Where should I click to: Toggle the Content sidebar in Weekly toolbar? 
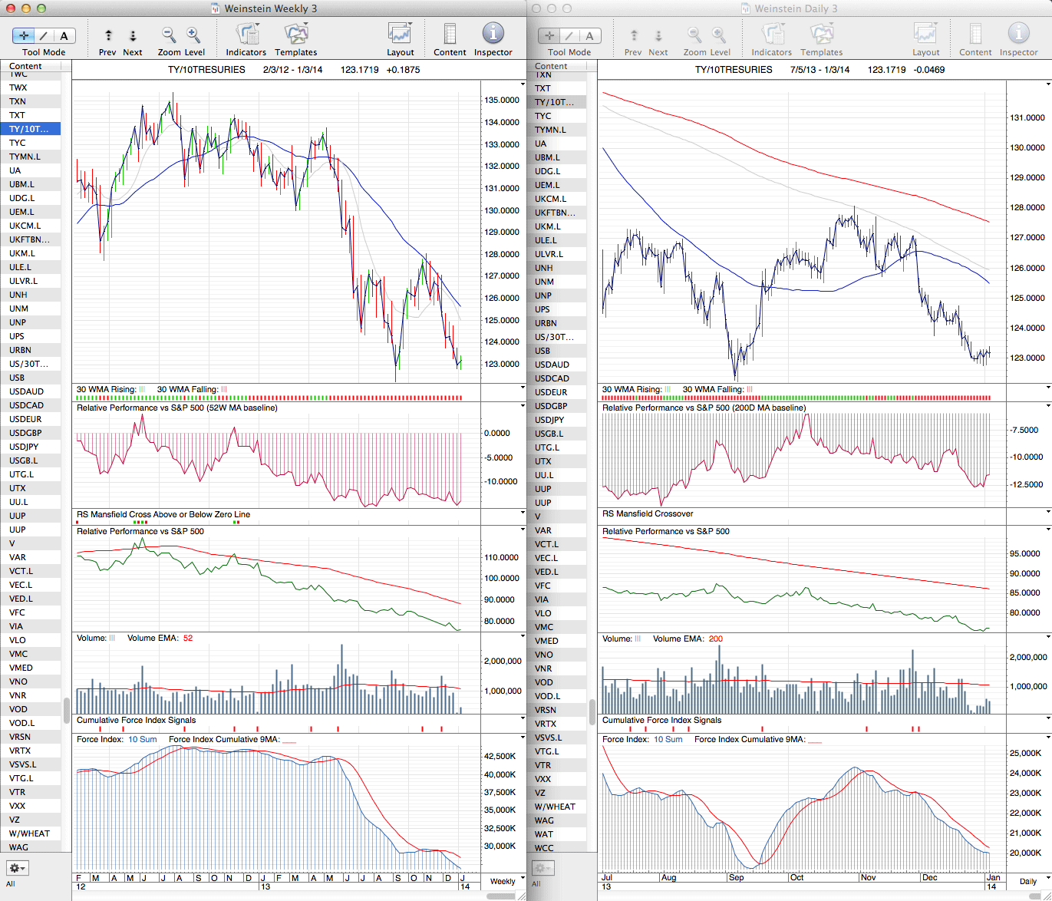[x=450, y=35]
